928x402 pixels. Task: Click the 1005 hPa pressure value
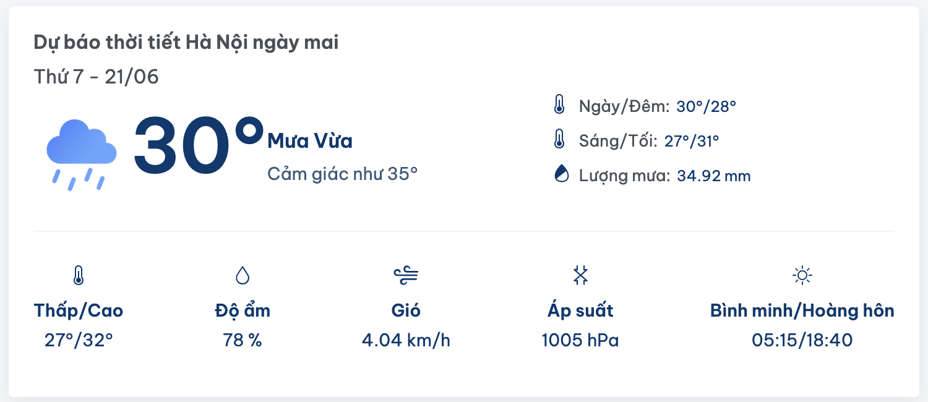580,340
